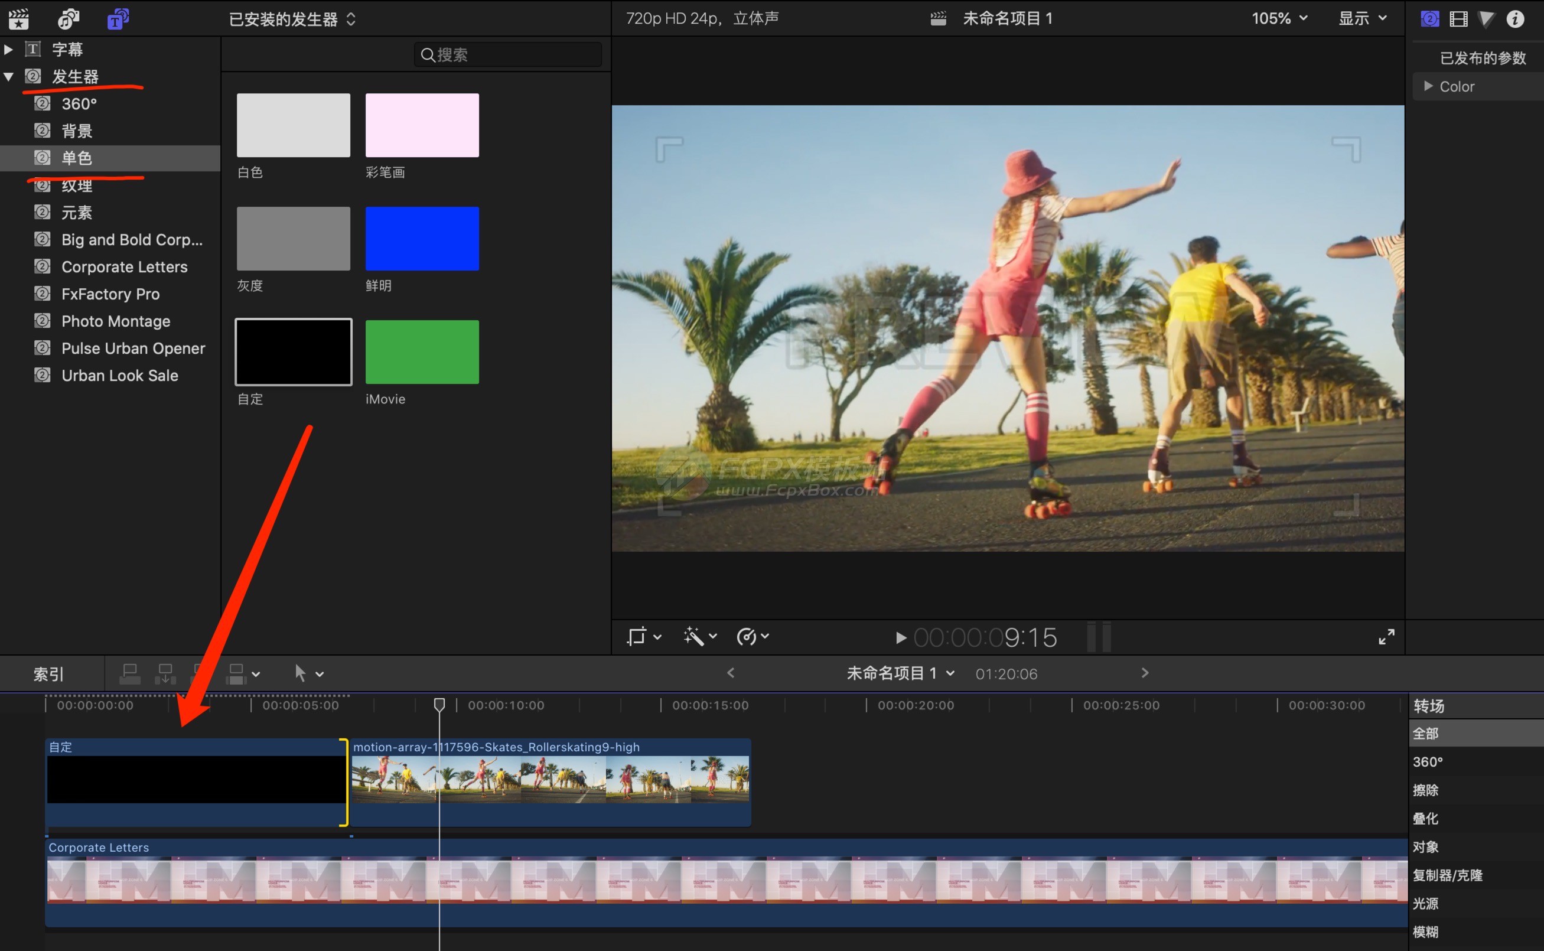Open the enhancements magic wand menu

coord(699,637)
